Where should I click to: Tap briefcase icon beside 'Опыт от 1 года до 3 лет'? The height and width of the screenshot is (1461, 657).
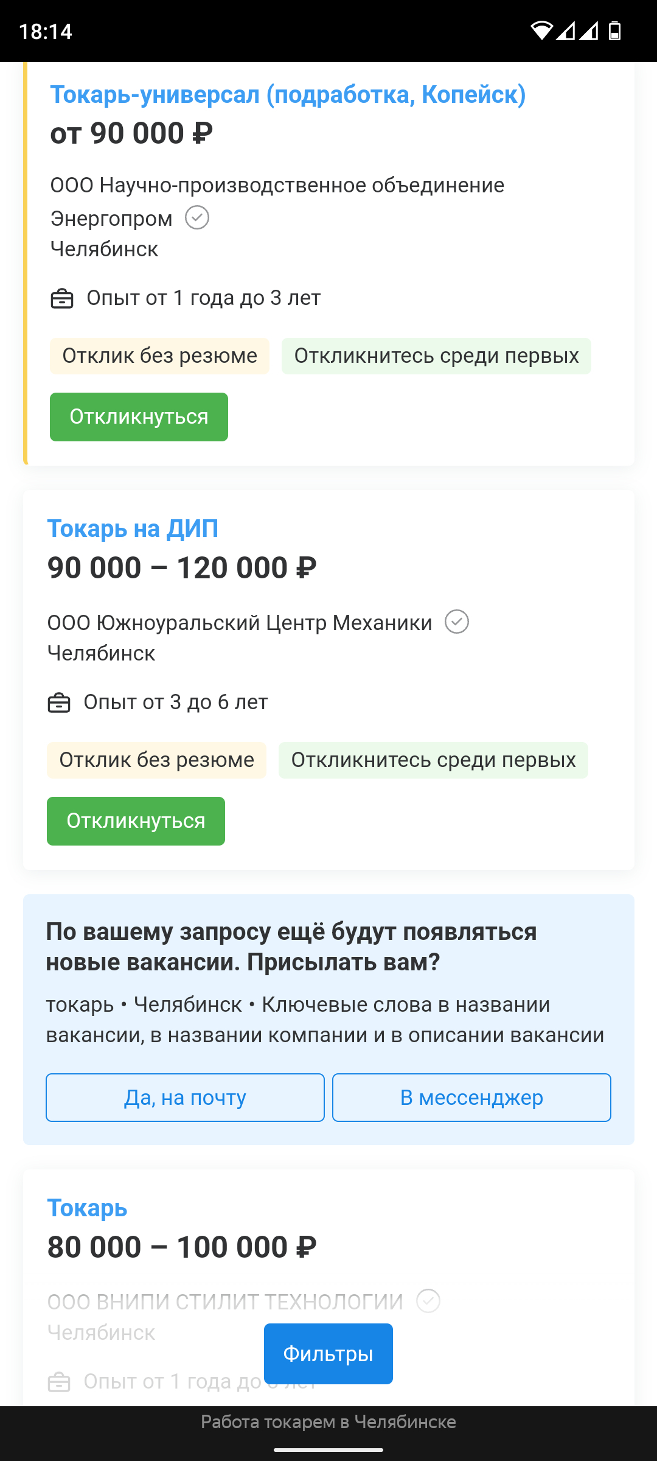click(x=61, y=298)
